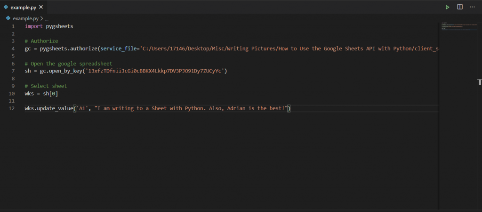Click the breadcrumb chevron separator

pos(41,18)
